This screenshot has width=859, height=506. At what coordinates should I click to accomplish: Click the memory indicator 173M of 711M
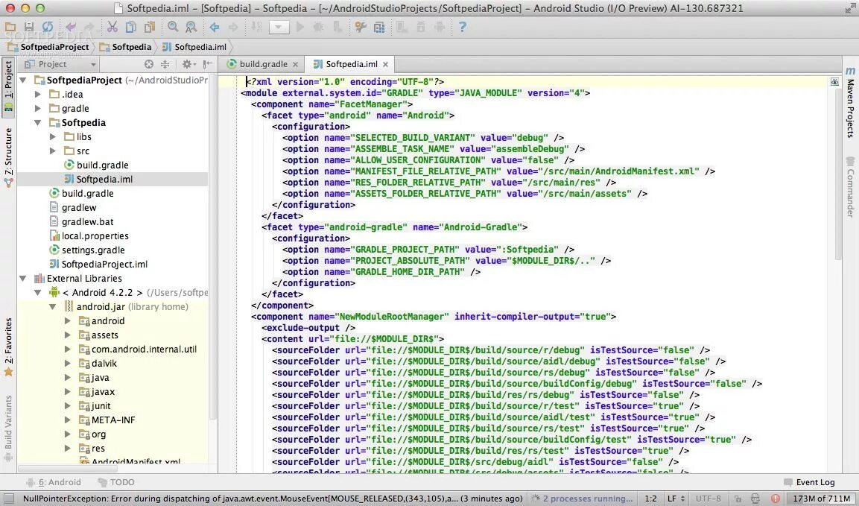tap(821, 499)
